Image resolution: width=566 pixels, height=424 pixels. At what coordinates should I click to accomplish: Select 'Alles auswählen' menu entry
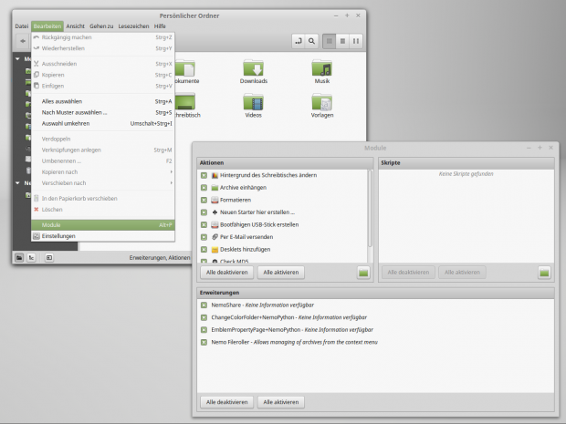pyautogui.click(x=61, y=101)
